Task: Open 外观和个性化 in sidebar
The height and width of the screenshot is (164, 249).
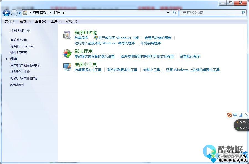Action: tap(20, 72)
